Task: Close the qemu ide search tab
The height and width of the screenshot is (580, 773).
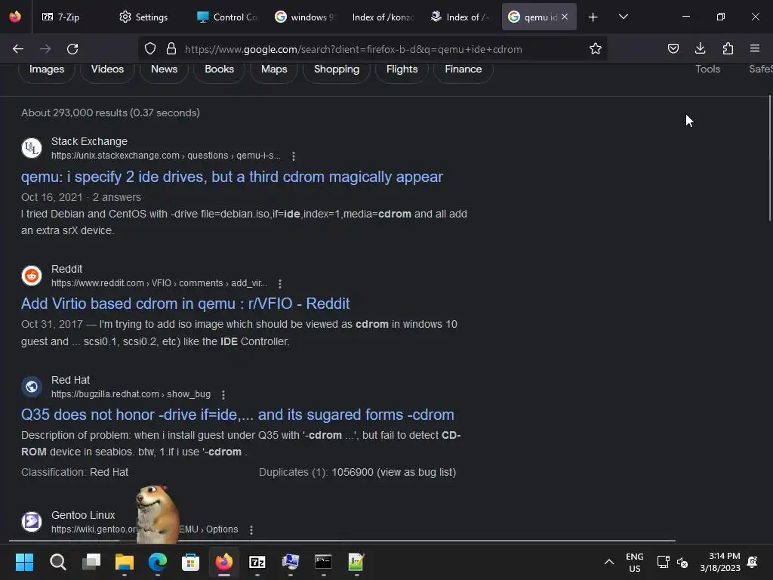Action: pyautogui.click(x=565, y=17)
